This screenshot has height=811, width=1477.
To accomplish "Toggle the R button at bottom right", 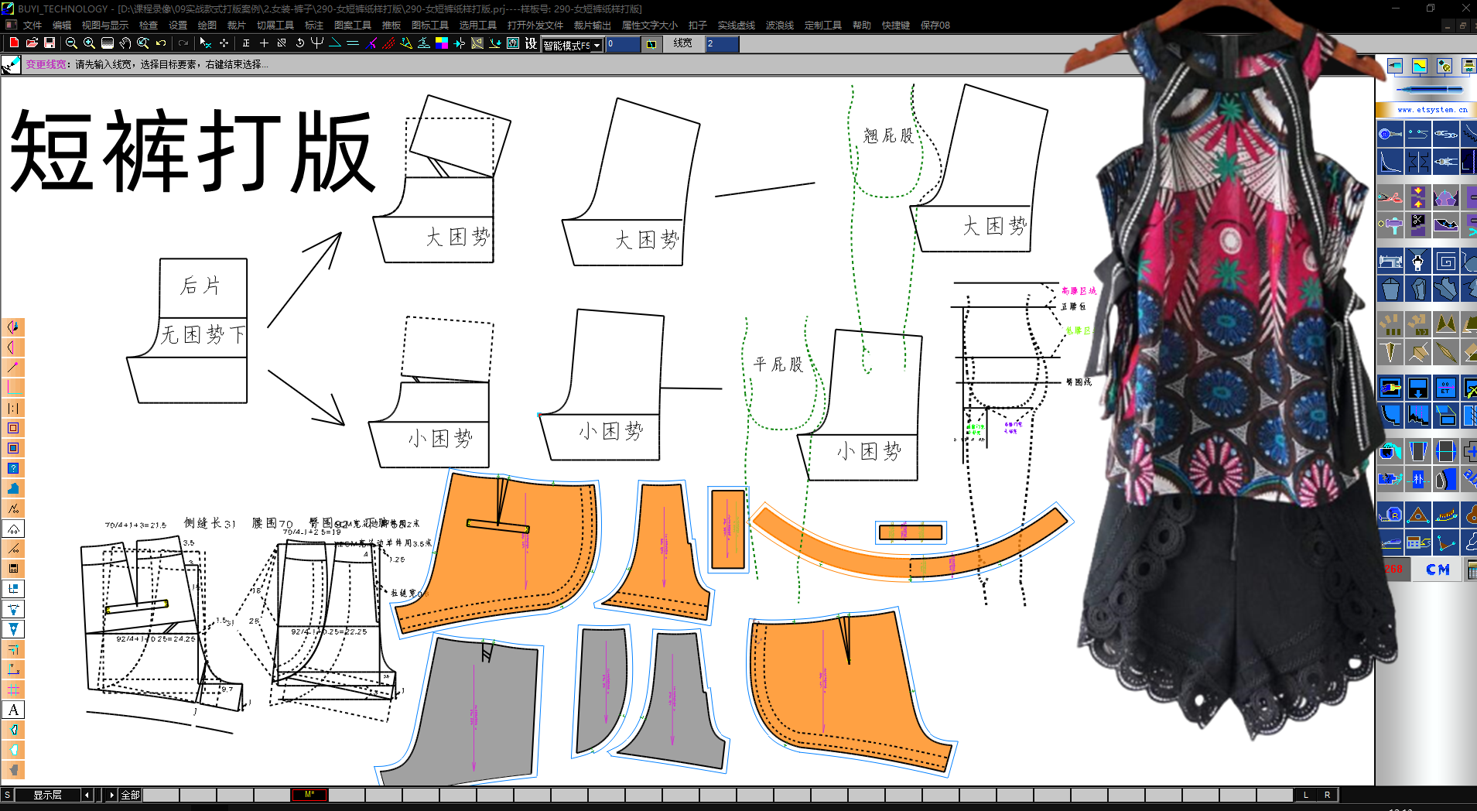I will 1328,795.
